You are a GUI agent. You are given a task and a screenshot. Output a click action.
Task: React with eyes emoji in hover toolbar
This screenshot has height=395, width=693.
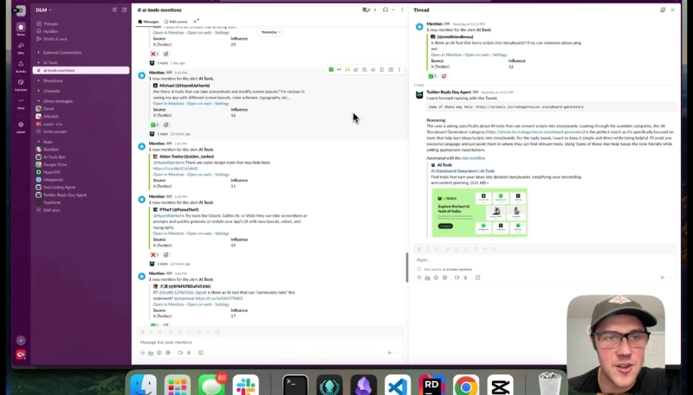pos(339,70)
